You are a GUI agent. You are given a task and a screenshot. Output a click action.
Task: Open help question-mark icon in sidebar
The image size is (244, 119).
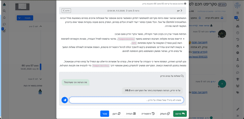point(238,53)
